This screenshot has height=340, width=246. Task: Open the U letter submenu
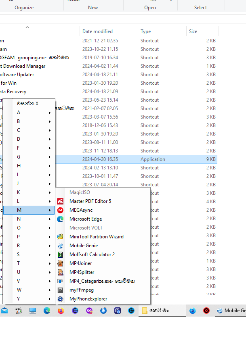(x=29, y=272)
